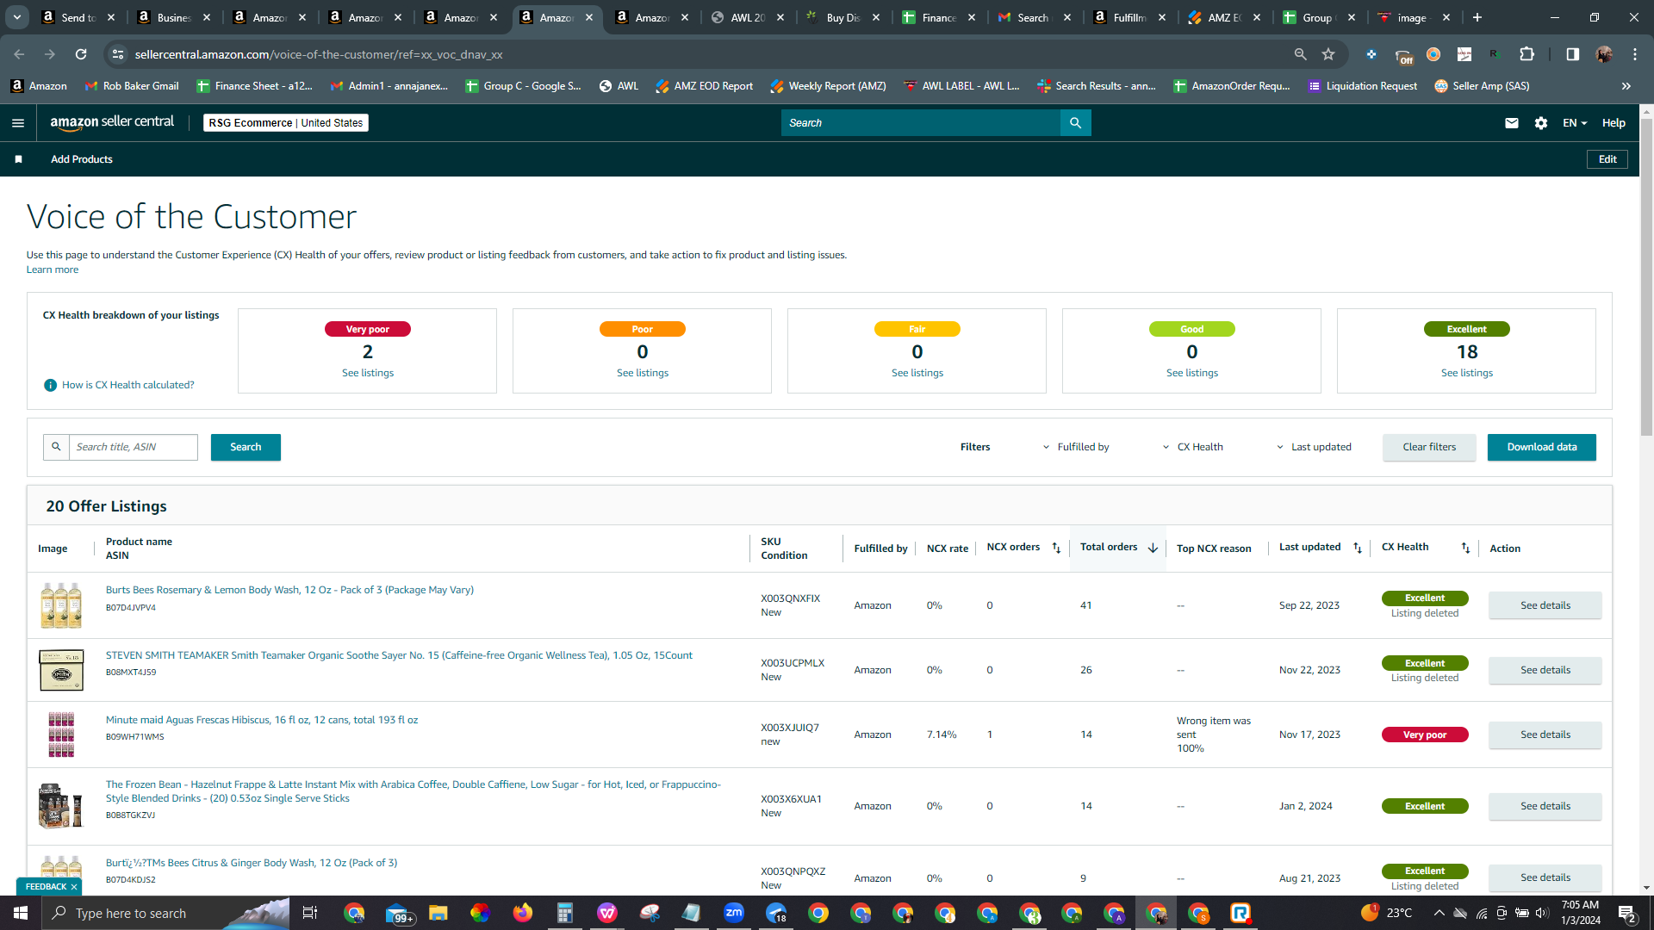Sort by Last updated column arrows

pos(1358,548)
